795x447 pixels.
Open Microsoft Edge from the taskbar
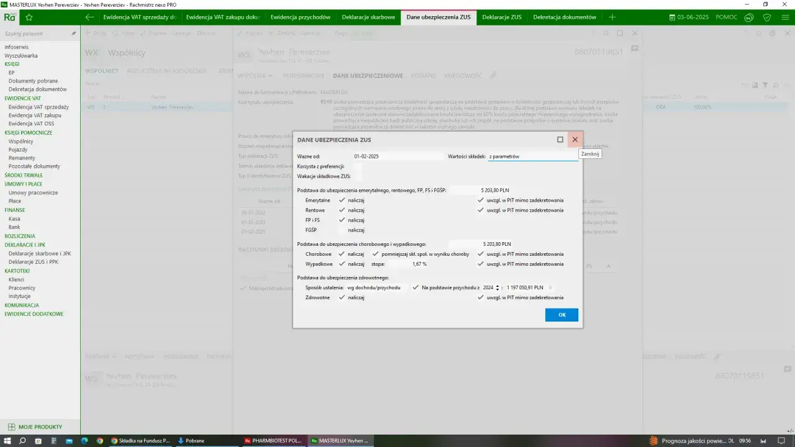[84, 441]
